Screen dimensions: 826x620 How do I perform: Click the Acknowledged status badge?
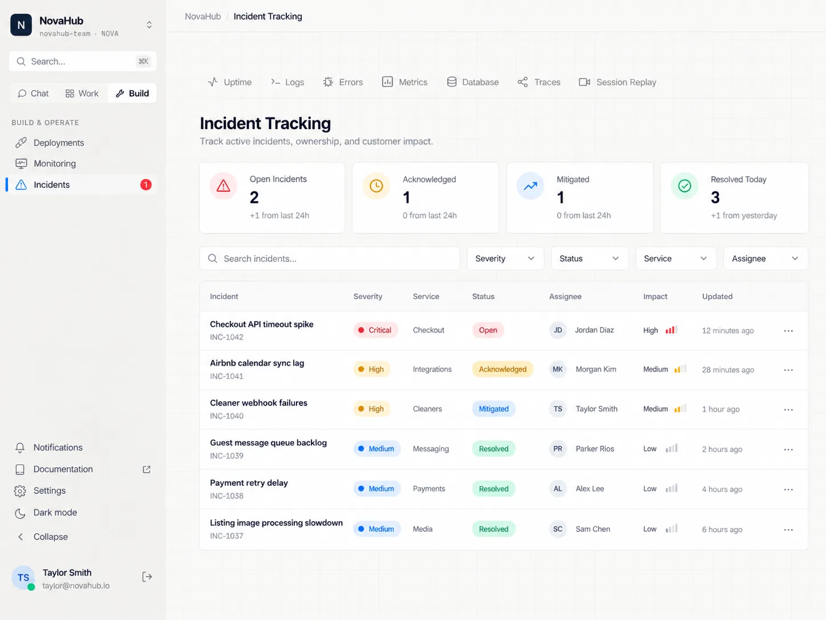[503, 369]
